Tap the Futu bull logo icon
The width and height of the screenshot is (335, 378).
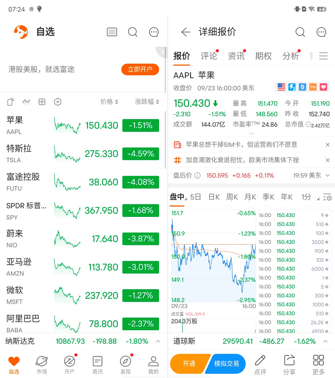(x=21, y=32)
